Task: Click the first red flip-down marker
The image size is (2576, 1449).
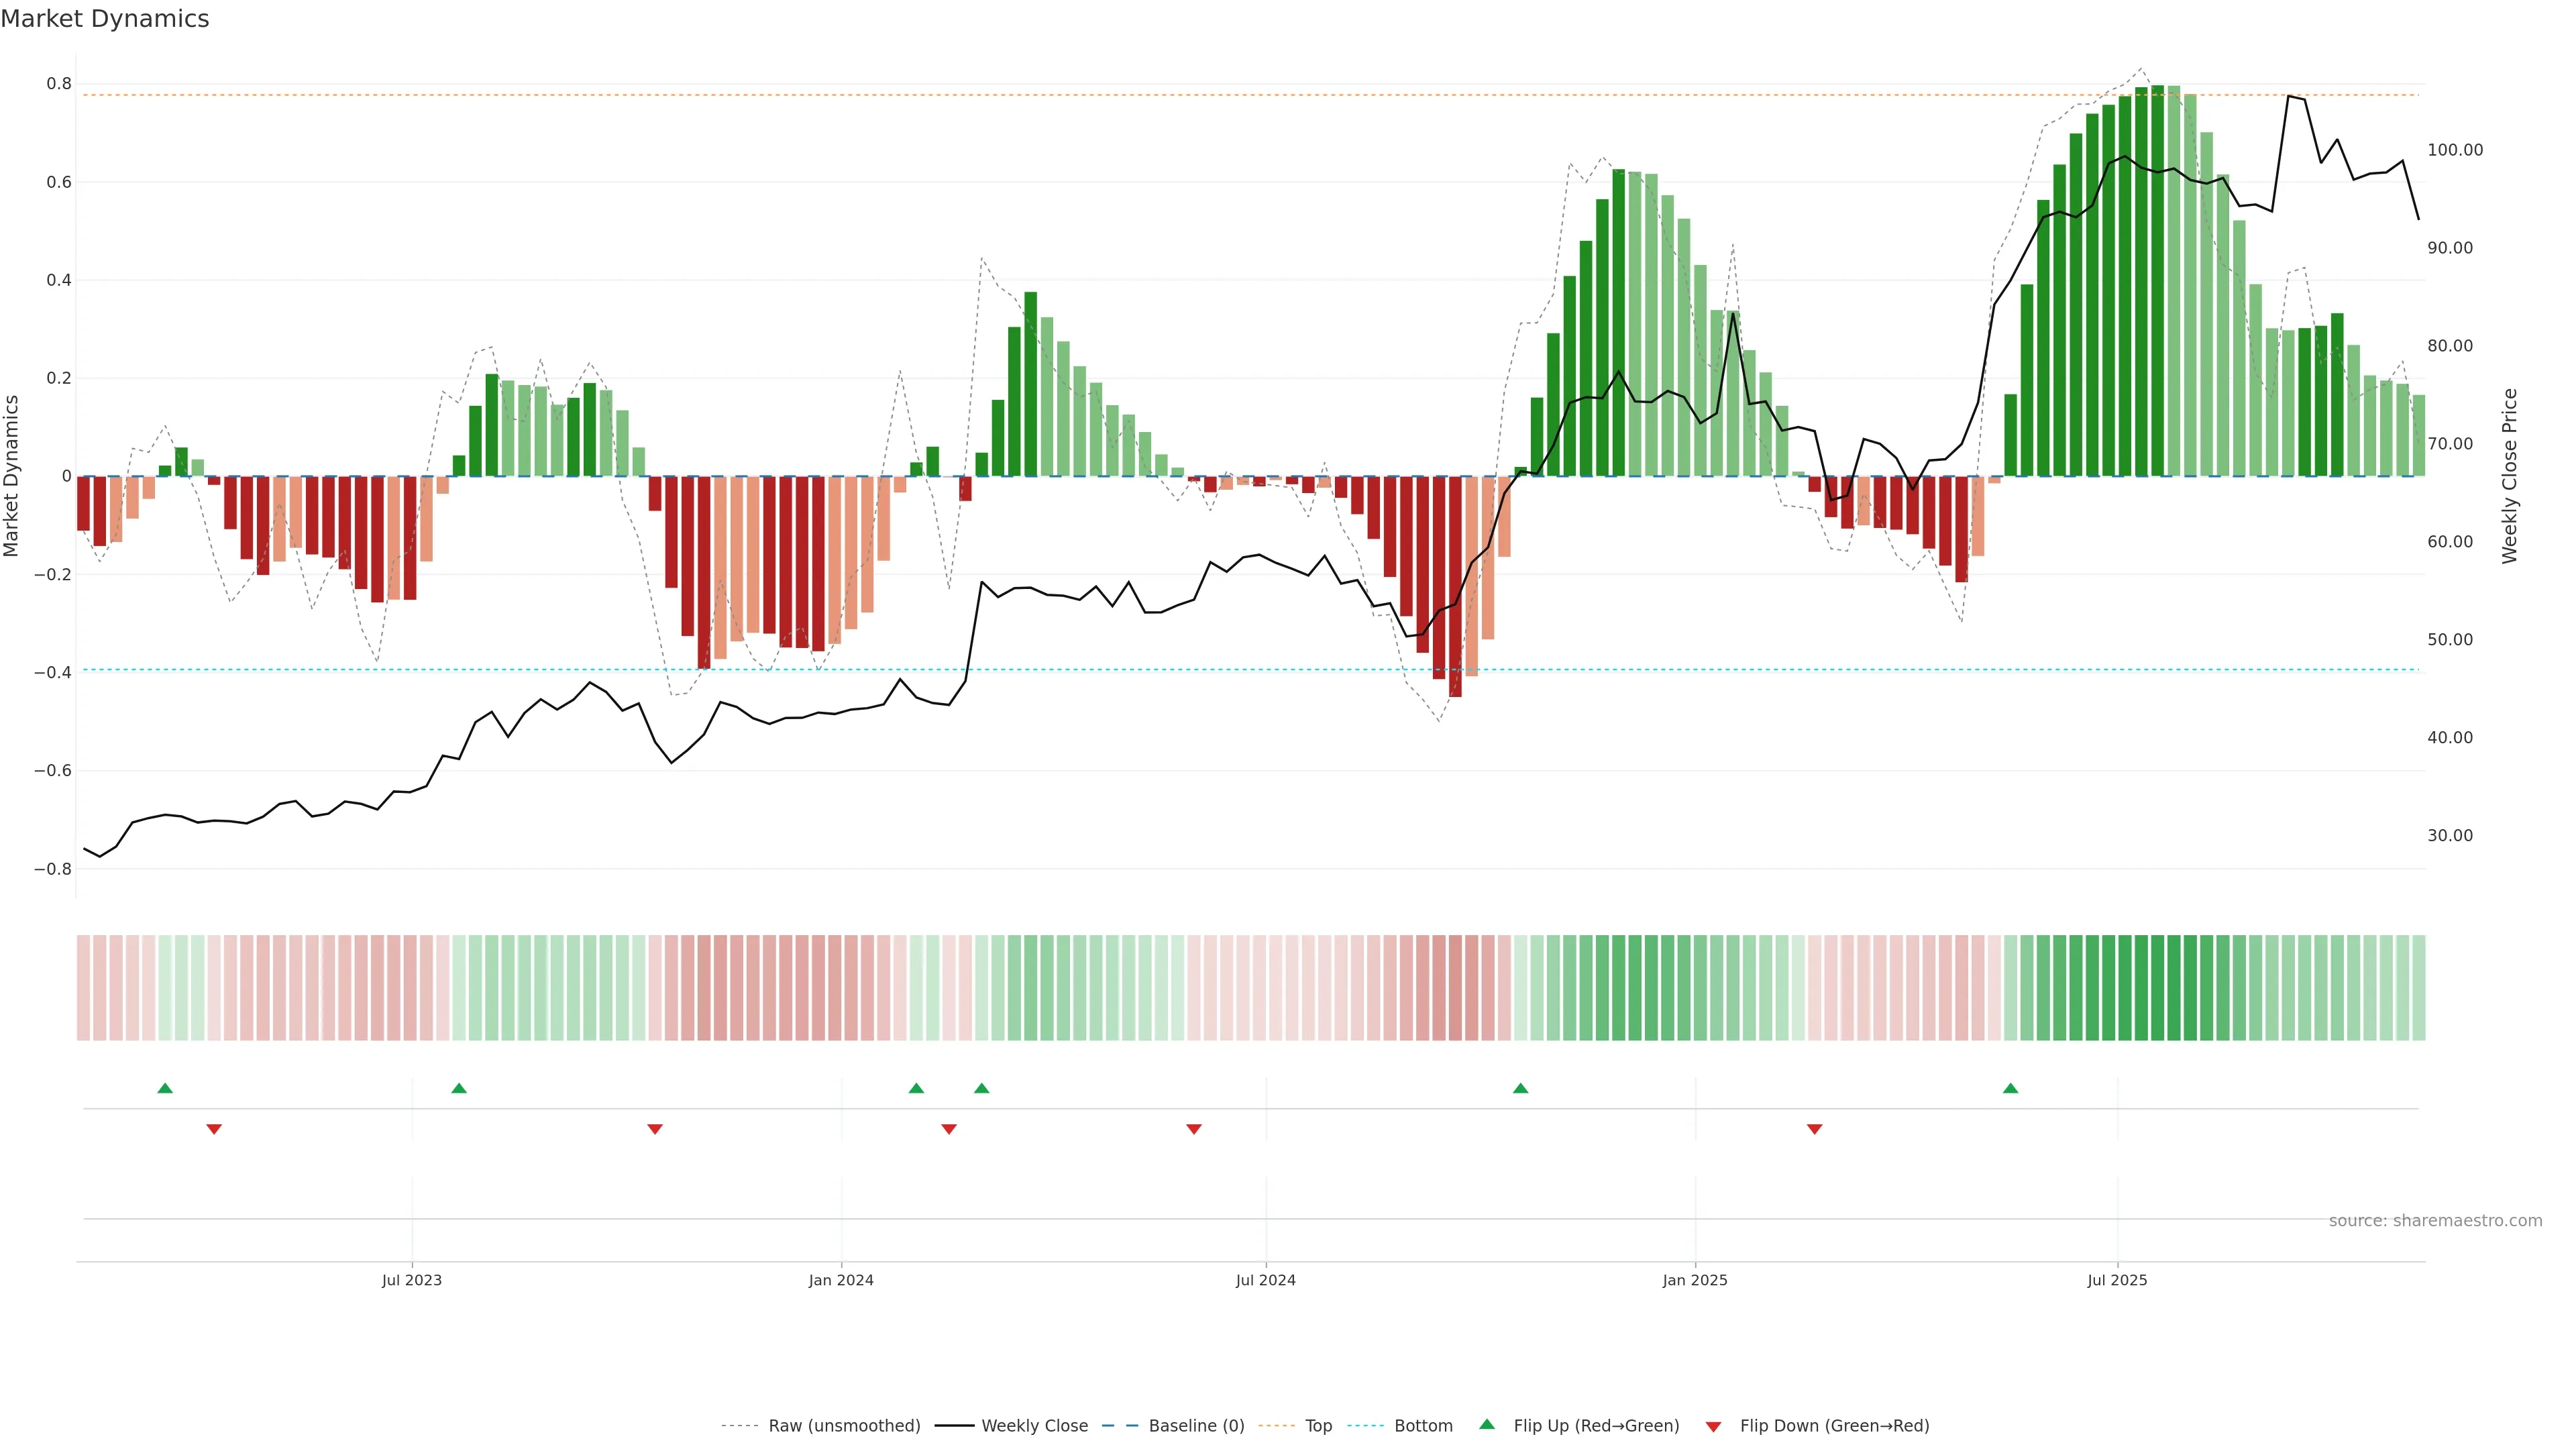Action: click(x=214, y=1129)
